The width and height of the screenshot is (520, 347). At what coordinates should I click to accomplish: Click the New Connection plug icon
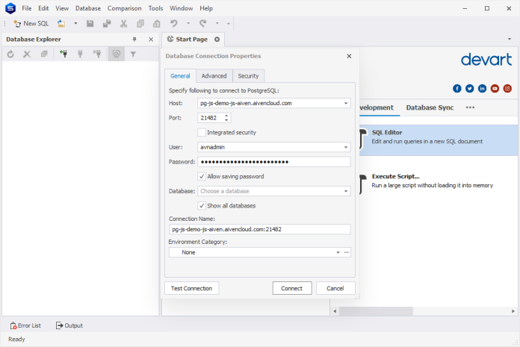pyautogui.click(x=64, y=54)
